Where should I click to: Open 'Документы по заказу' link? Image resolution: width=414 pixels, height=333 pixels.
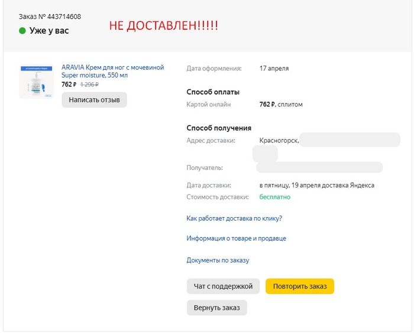pos(218,260)
